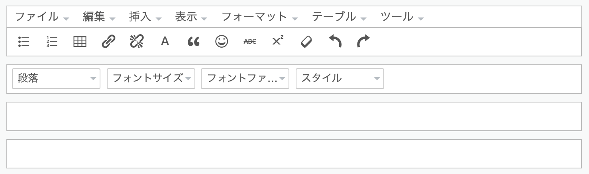Open the スタイル style dropdown
Screen dimensions: 589x174
[x=340, y=78]
